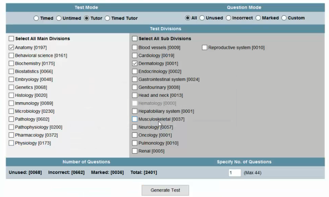The height and width of the screenshot is (197, 329).
Task: Select the Timed test mode radio button
Action: pyautogui.click(x=36, y=18)
